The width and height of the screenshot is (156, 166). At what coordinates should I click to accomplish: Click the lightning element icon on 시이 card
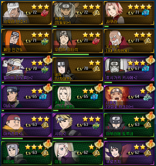tap(96, 126)
